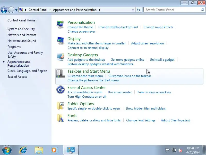Open the Desktop Gadgets icon
Viewport: 206px width, 155px height.
[x=60, y=57]
